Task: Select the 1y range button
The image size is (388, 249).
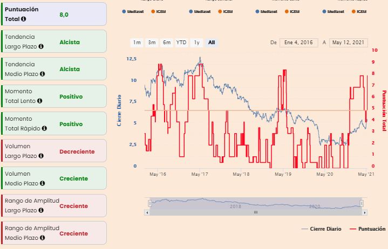Action: coord(197,43)
